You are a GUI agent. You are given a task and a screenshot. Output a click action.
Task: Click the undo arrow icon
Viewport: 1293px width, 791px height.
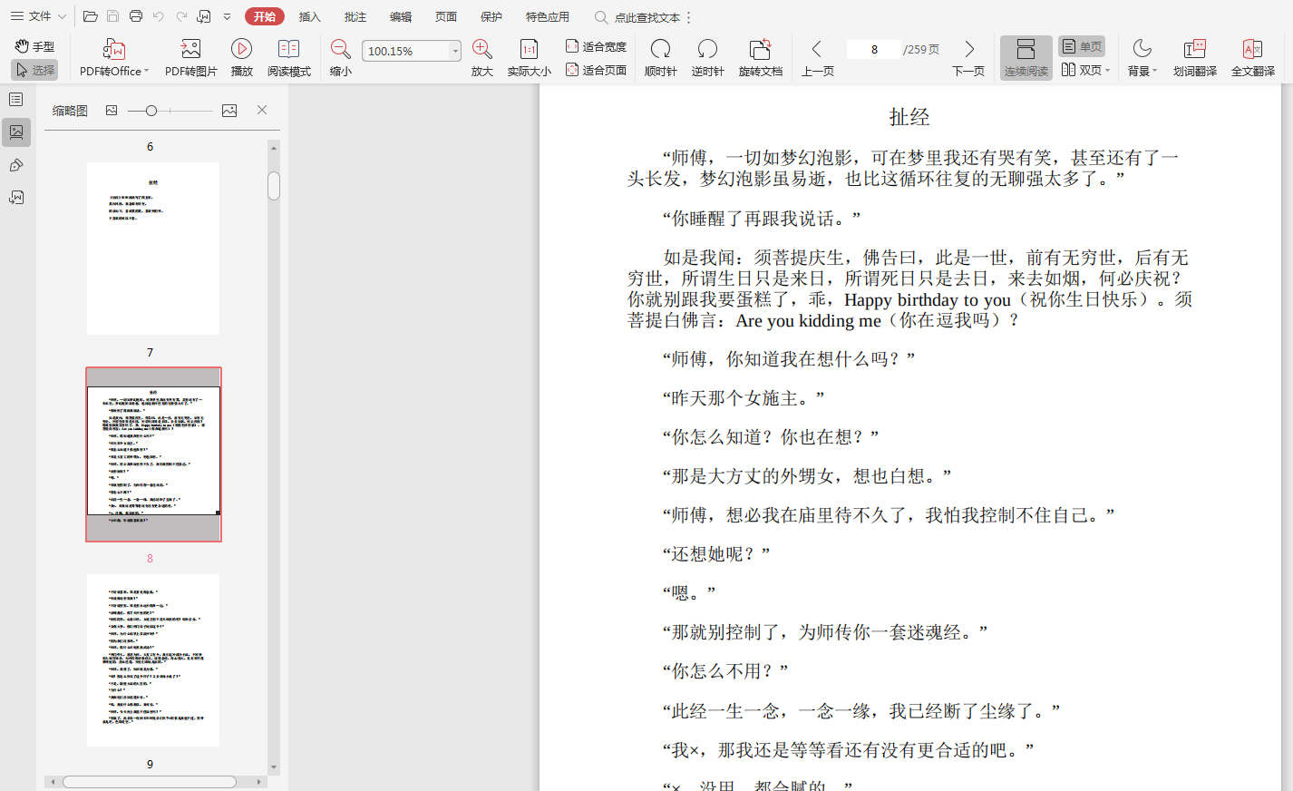pos(159,16)
